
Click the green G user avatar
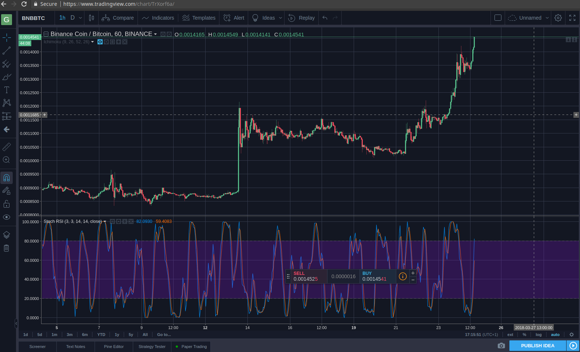[7, 19]
